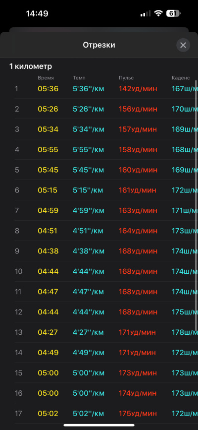
Task: Tap the cellular signal bars icon
Action: [146, 13]
